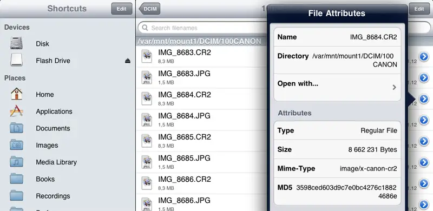Click the path /var/mnt/mount1/DCIM/100CANON header
This screenshot has height=211, width=433.
click(199, 42)
